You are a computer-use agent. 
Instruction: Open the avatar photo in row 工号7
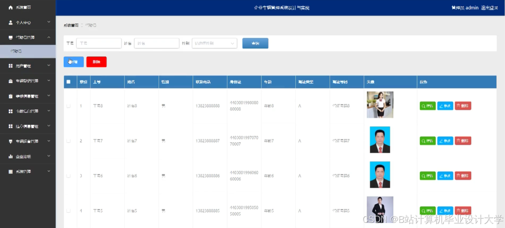click(x=380, y=140)
